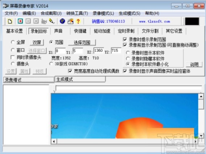Click the X2 coordinate input field
Viewport: 206px width, 154px height.
click(x=98, y=51)
